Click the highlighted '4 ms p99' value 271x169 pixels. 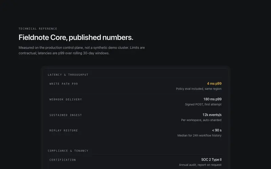tap(214, 83)
